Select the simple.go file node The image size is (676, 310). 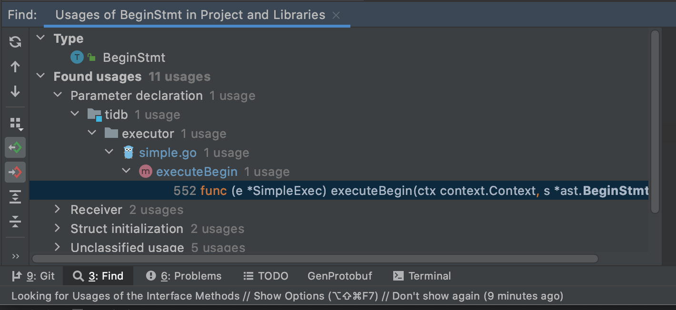168,153
